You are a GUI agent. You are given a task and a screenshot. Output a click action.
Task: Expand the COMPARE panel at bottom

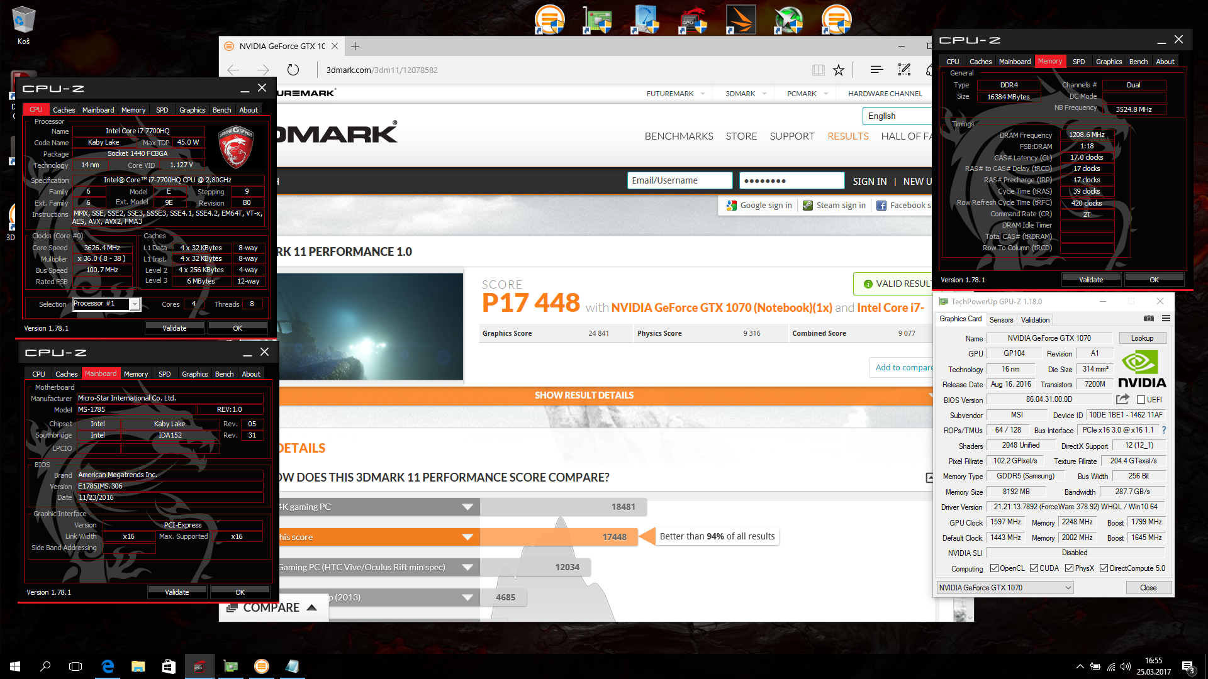(x=273, y=608)
